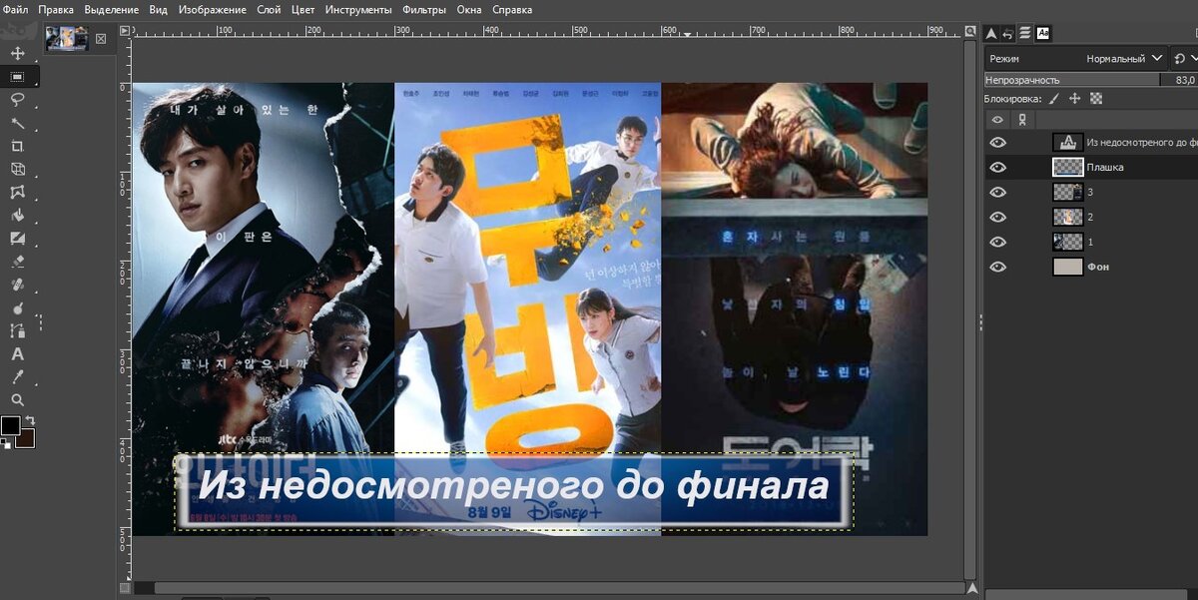The image size is (1198, 600).
Task: Hide the text layer 'Из недосмотреного'
Action: (997, 143)
